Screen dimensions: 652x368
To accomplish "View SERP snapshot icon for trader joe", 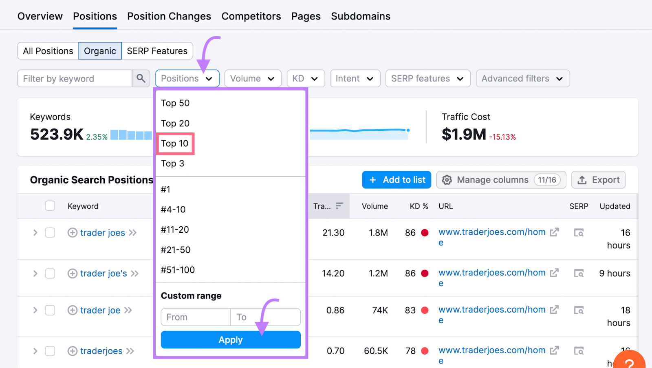I will (579, 310).
